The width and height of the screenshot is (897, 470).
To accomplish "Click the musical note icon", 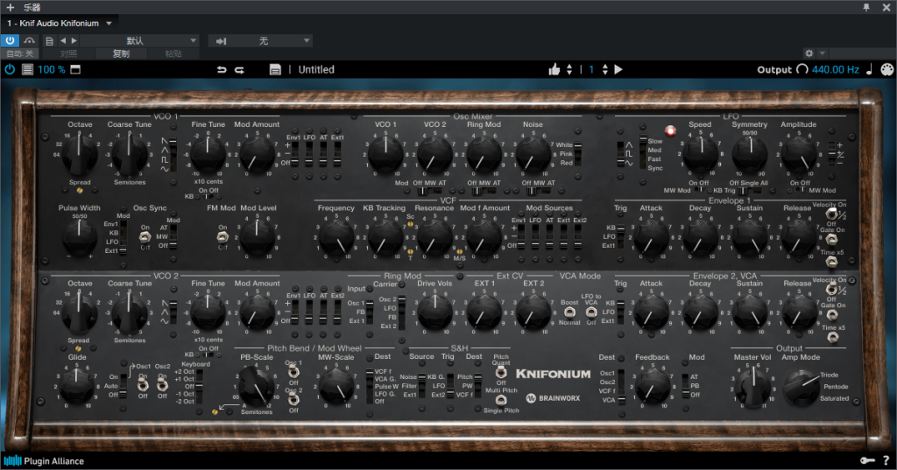I will point(869,69).
